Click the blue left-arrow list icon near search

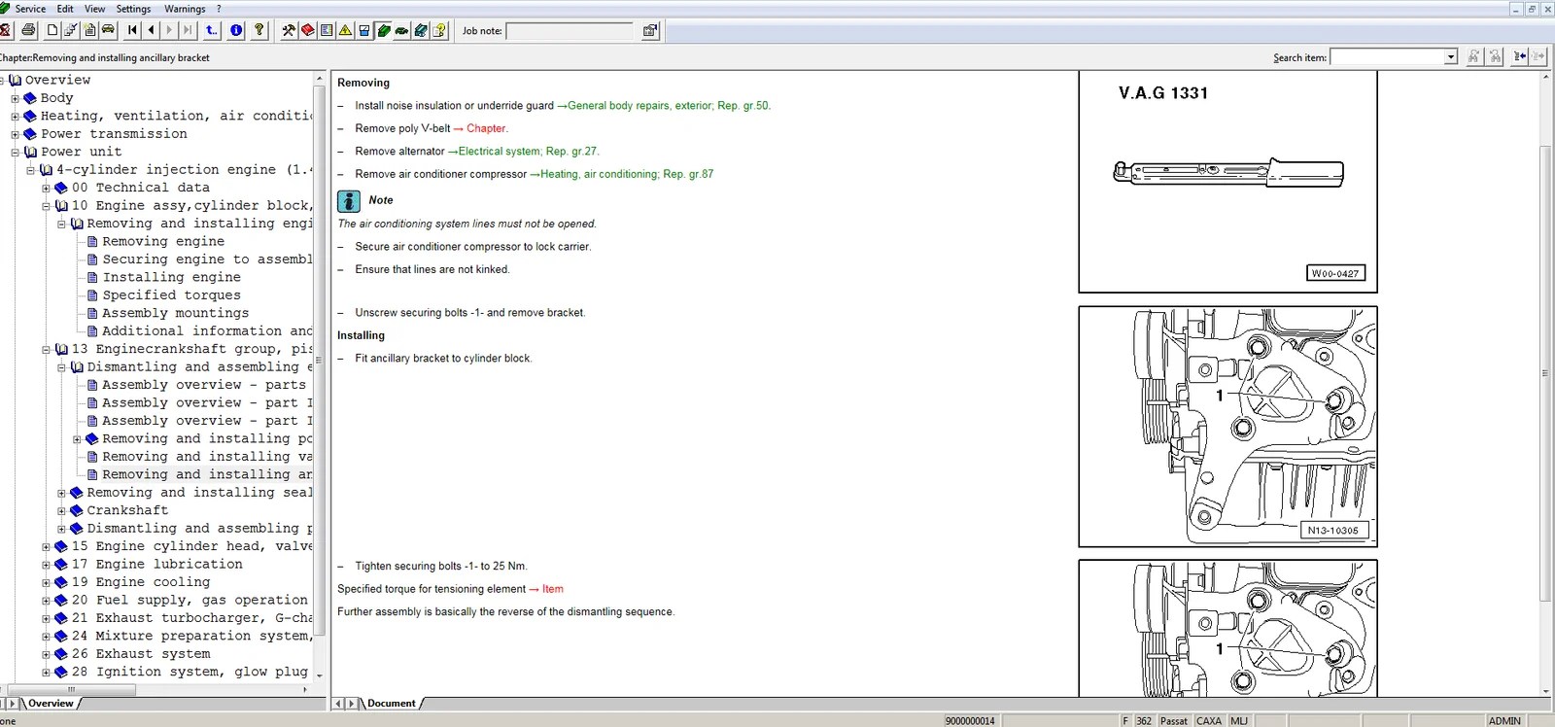[x=1520, y=57]
